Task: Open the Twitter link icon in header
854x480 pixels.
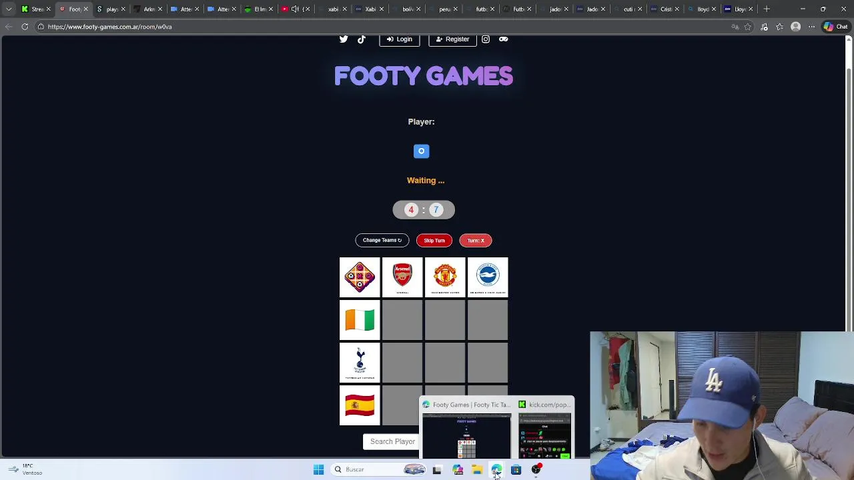Action: (344, 39)
